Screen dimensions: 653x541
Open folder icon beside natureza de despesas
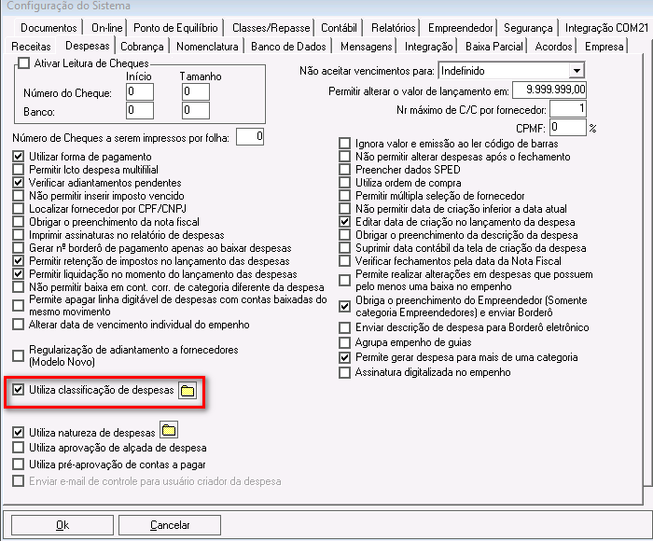pyautogui.click(x=169, y=430)
